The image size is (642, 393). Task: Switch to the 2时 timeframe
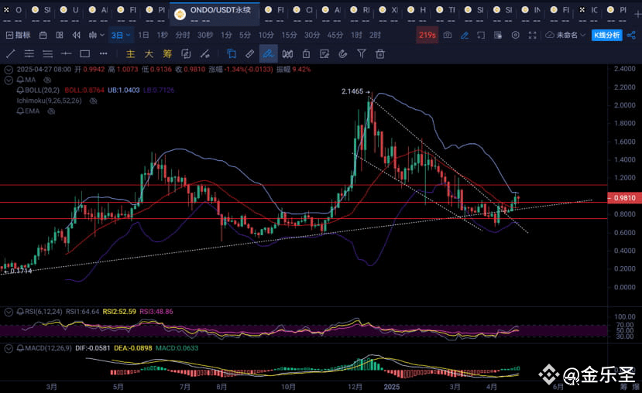point(375,35)
